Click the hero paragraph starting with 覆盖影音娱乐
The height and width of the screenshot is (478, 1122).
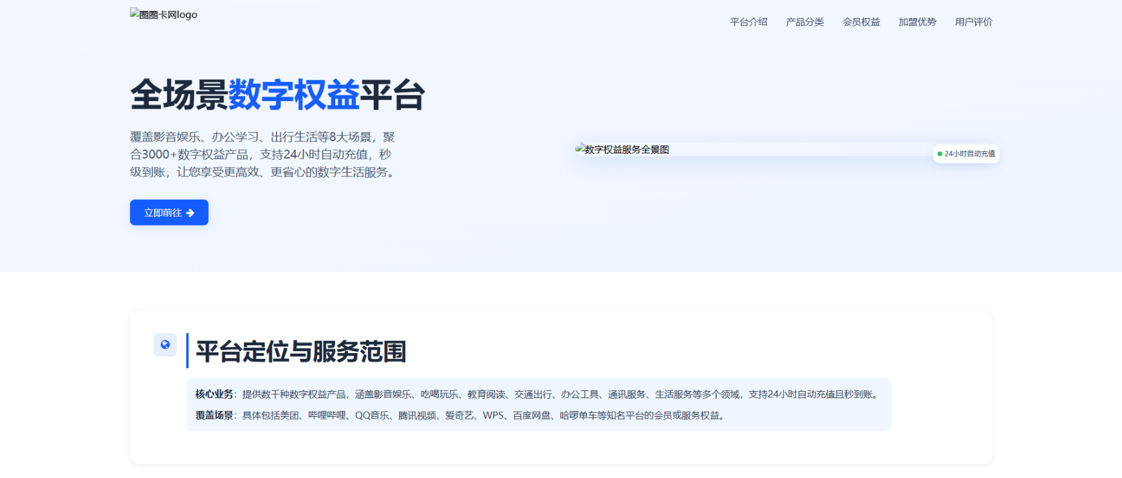[262, 155]
